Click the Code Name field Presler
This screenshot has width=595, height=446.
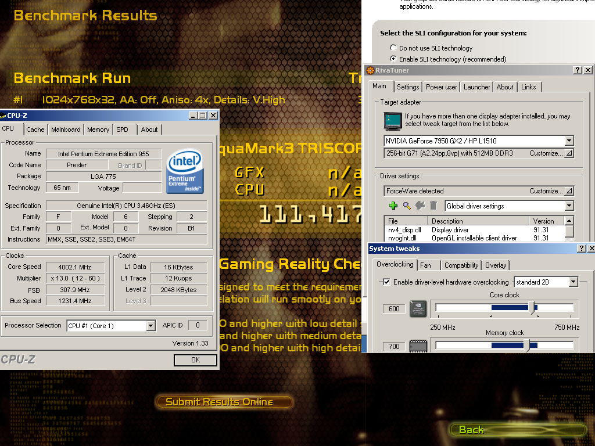coord(77,165)
